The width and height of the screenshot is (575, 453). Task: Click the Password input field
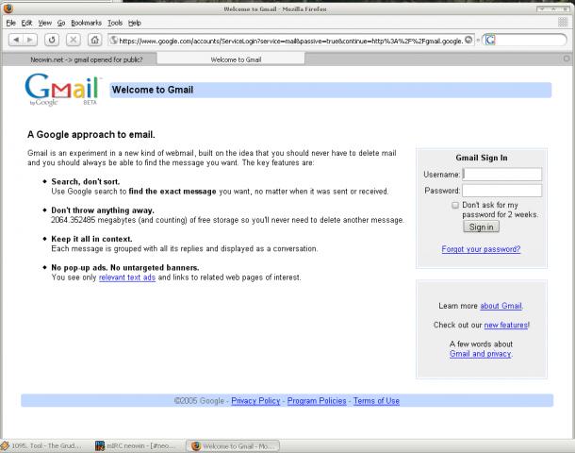click(502, 191)
